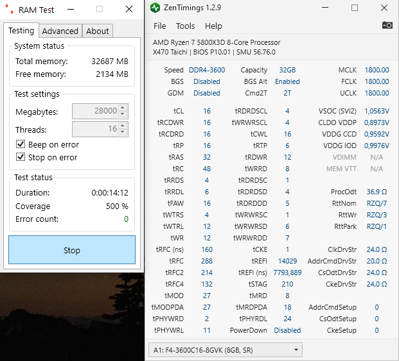Screen dimensions: 399x361
Task: Decrease Threads with the down arrow
Action: point(123,132)
